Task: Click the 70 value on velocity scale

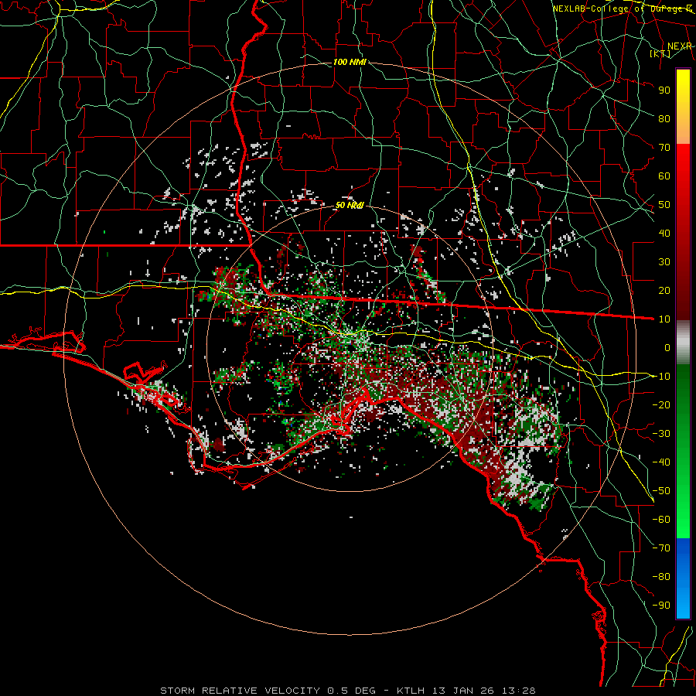Action: [x=664, y=148]
